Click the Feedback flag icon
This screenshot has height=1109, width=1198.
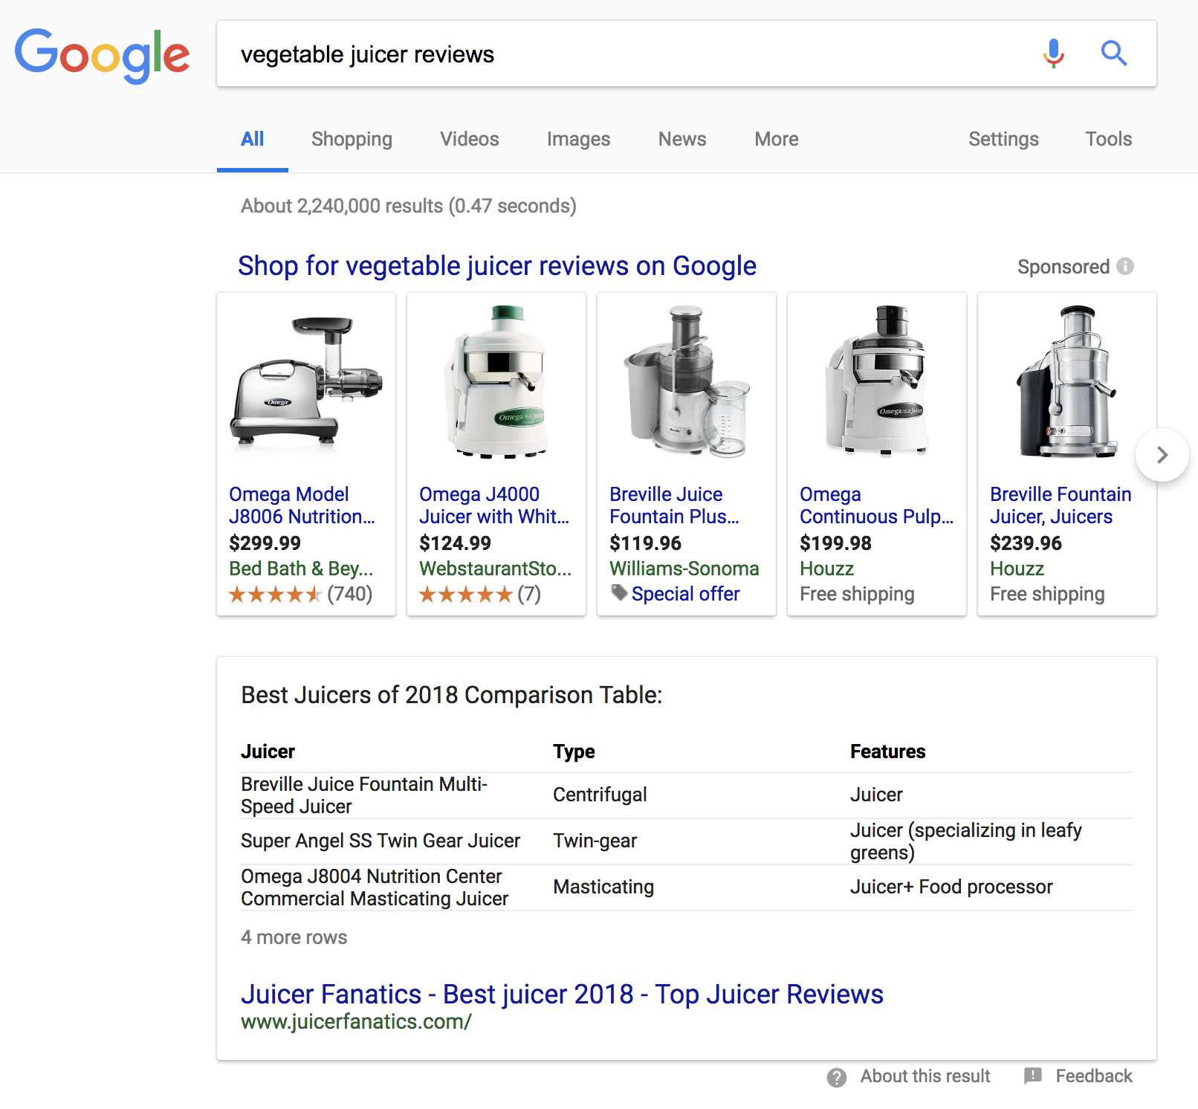(1032, 1076)
